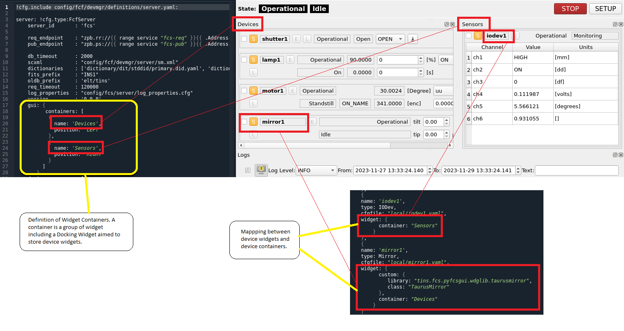Pause logs with the pause icon

click(248, 171)
